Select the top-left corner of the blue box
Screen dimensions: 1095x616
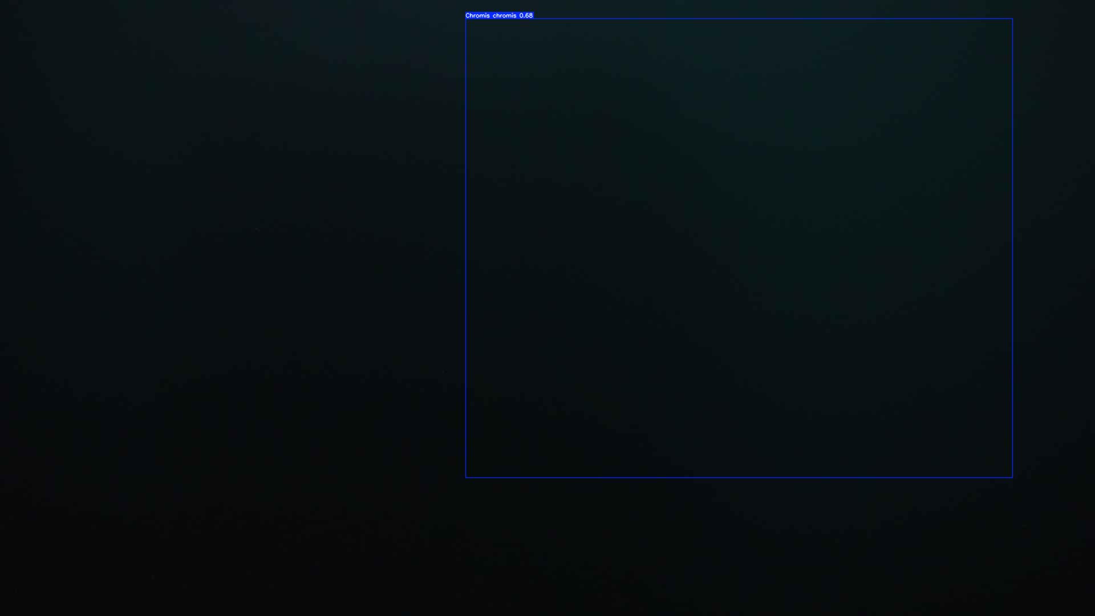(x=466, y=19)
